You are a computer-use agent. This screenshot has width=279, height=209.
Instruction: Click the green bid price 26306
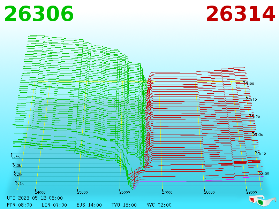(39, 14)
